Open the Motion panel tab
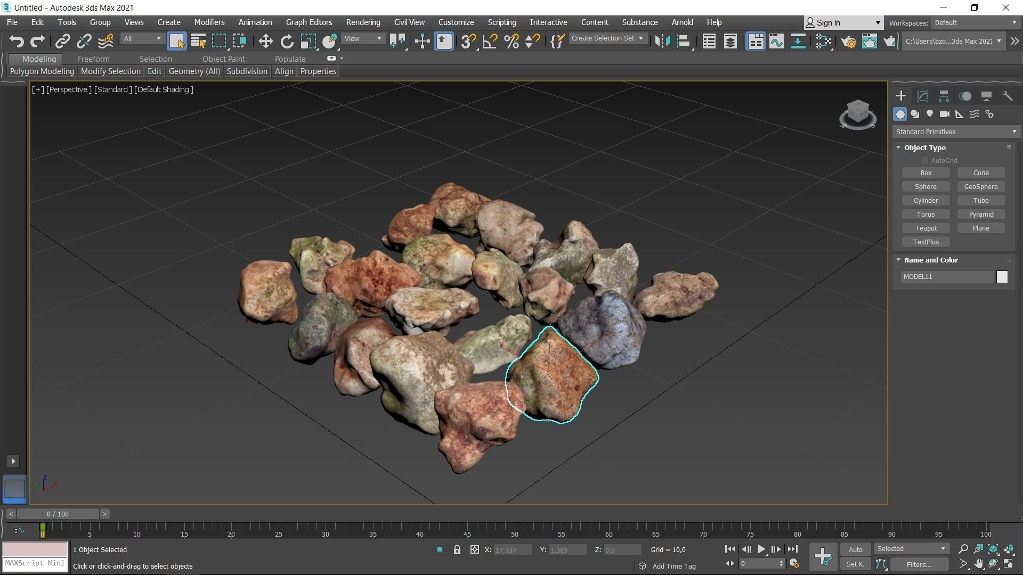 pyautogui.click(x=965, y=96)
